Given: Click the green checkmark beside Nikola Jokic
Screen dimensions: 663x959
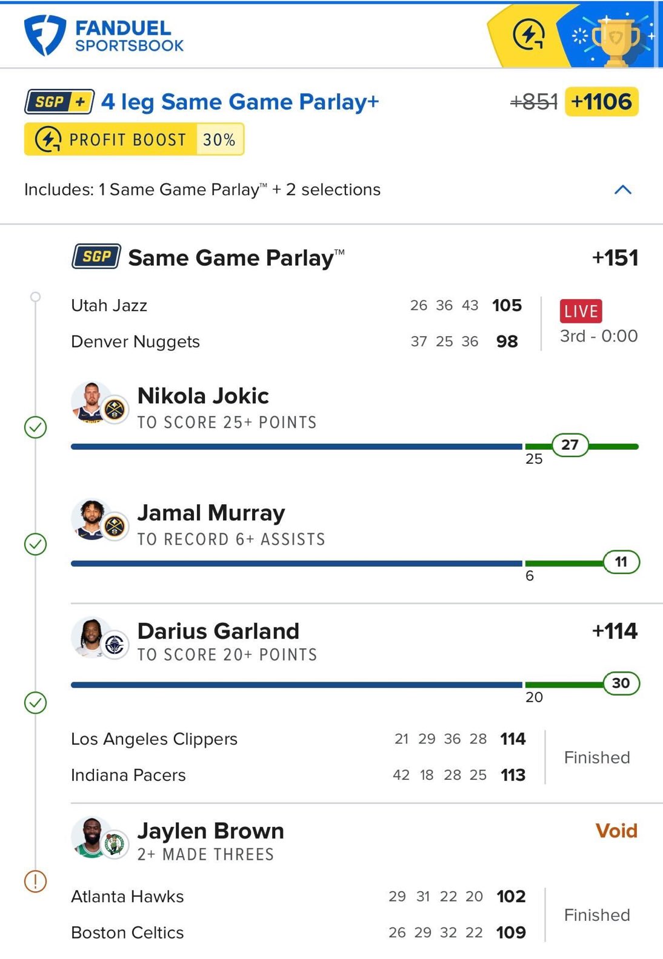Looking at the screenshot, I should [35, 427].
